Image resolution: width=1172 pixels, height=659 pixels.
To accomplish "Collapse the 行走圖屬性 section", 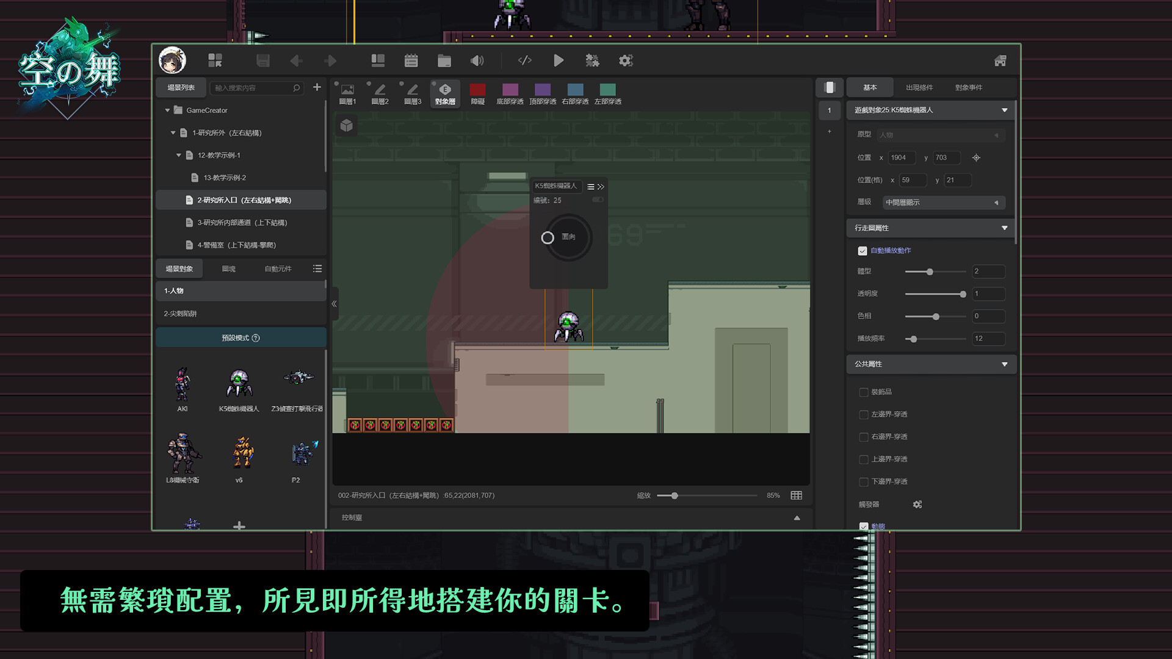I will [x=1004, y=228].
